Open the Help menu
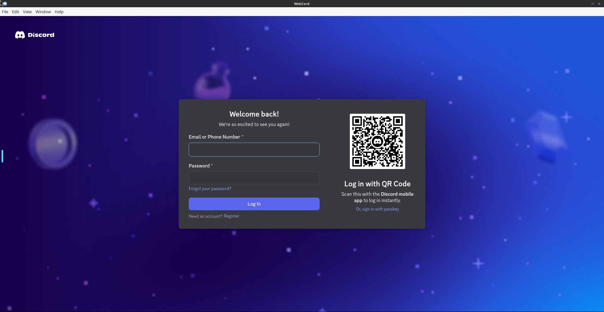Viewport: 604px width, 312px height. tap(59, 12)
